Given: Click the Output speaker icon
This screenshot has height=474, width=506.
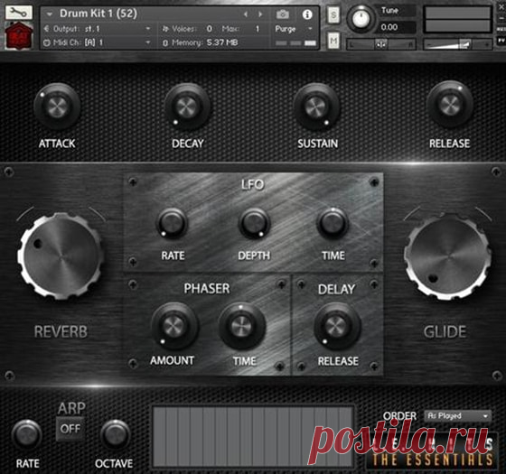Looking at the screenshot, I should pyautogui.click(x=46, y=29).
